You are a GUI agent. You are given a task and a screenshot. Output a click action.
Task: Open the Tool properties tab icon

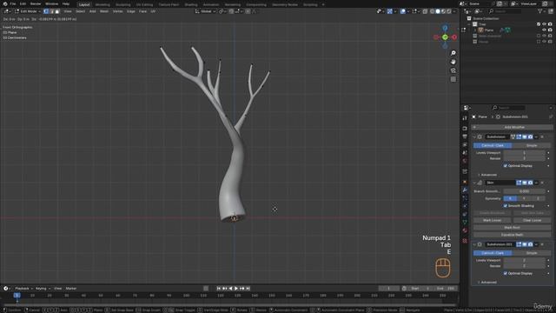pos(465,118)
